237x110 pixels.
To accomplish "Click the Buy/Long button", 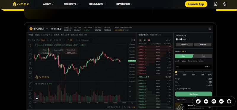I will 193,94.
